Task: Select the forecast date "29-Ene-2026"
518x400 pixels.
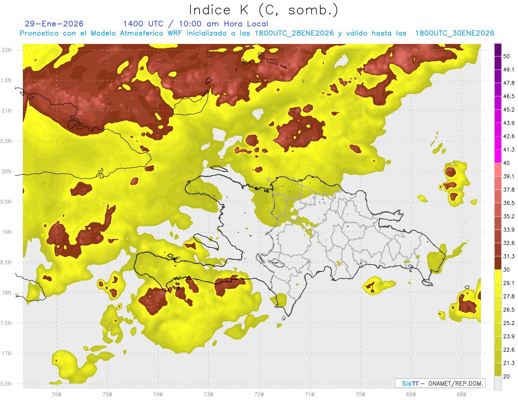Action: coord(54,24)
